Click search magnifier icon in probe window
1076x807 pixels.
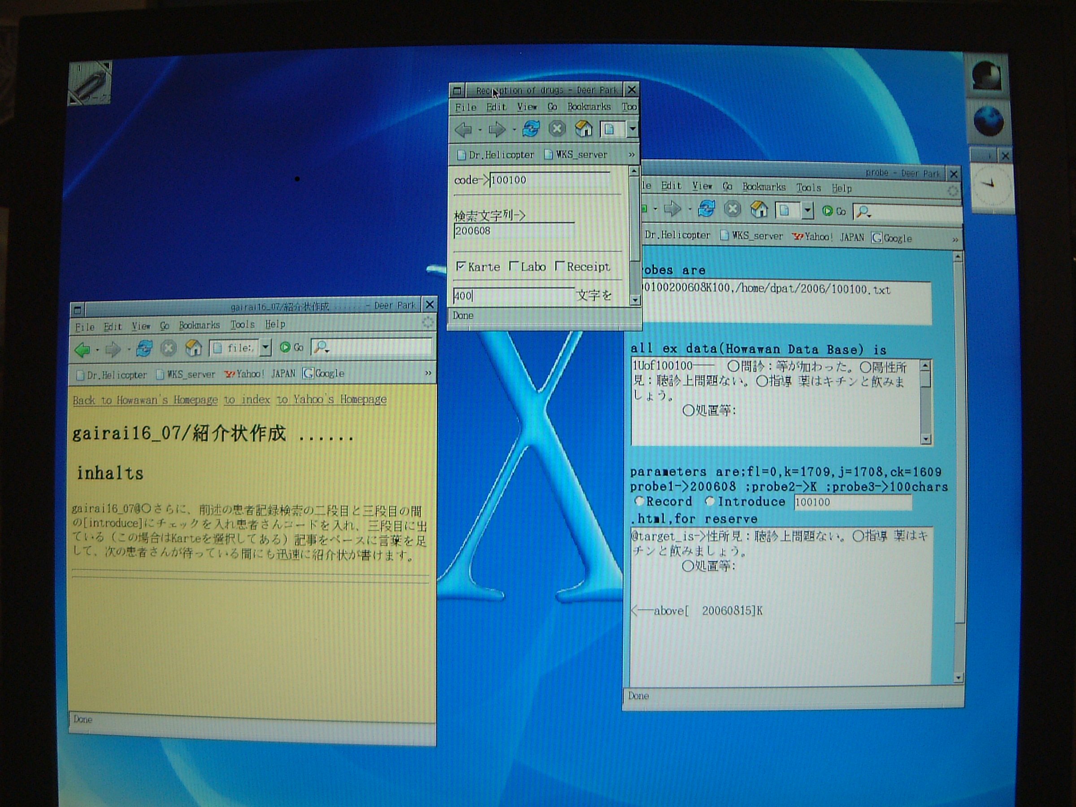[863, 212]
